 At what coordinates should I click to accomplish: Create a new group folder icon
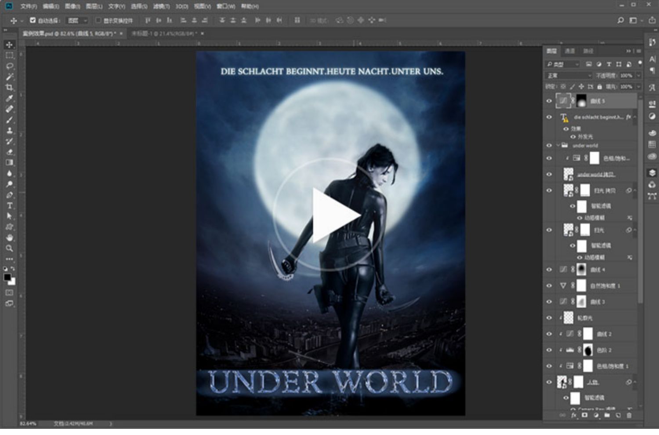[x=607, y=415]
